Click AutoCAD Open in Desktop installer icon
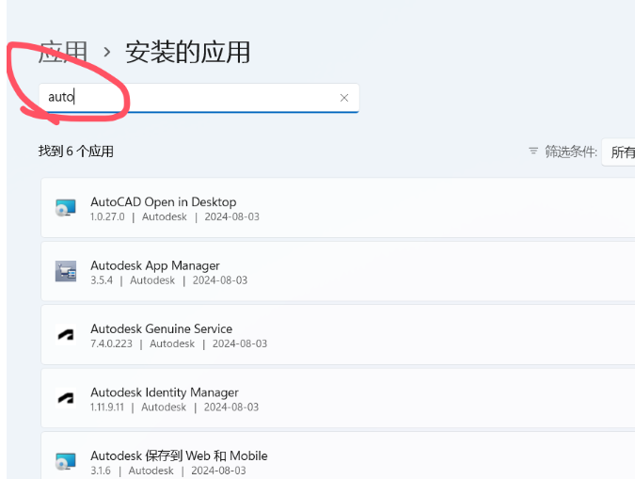Screen dimensions: 635x479 (x=66, y=208)
